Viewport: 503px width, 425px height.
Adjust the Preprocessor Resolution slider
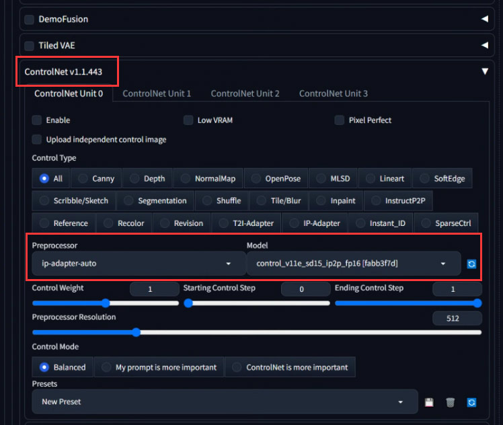pos(257,332)
